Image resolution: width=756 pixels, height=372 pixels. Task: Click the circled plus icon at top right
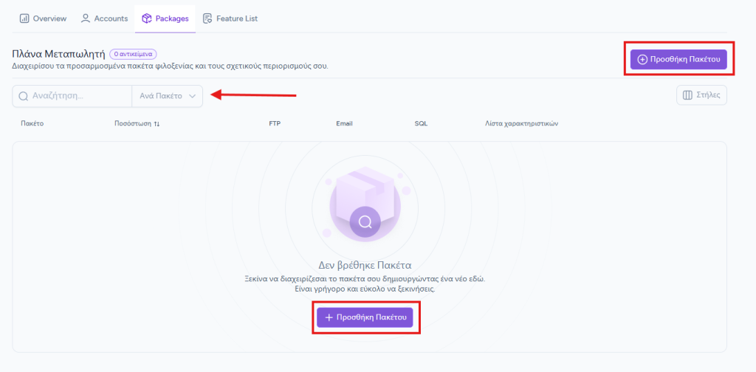(x=642, y=59)
